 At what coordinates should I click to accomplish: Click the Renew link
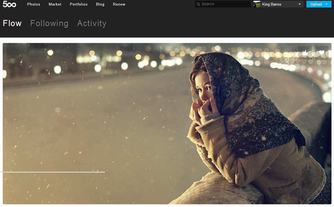119,4
